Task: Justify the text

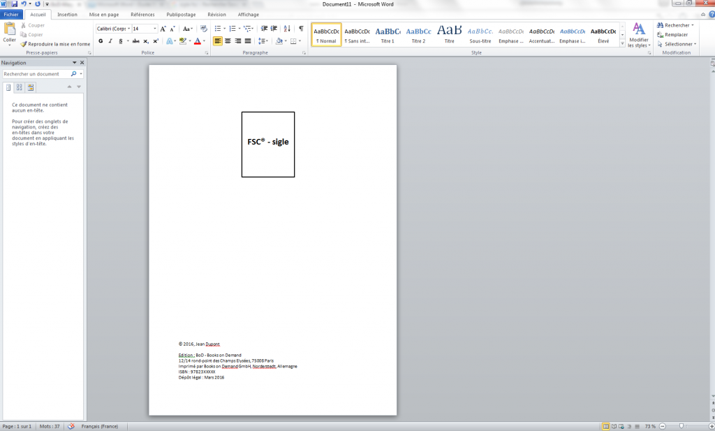Action: (x=248, y=41)
